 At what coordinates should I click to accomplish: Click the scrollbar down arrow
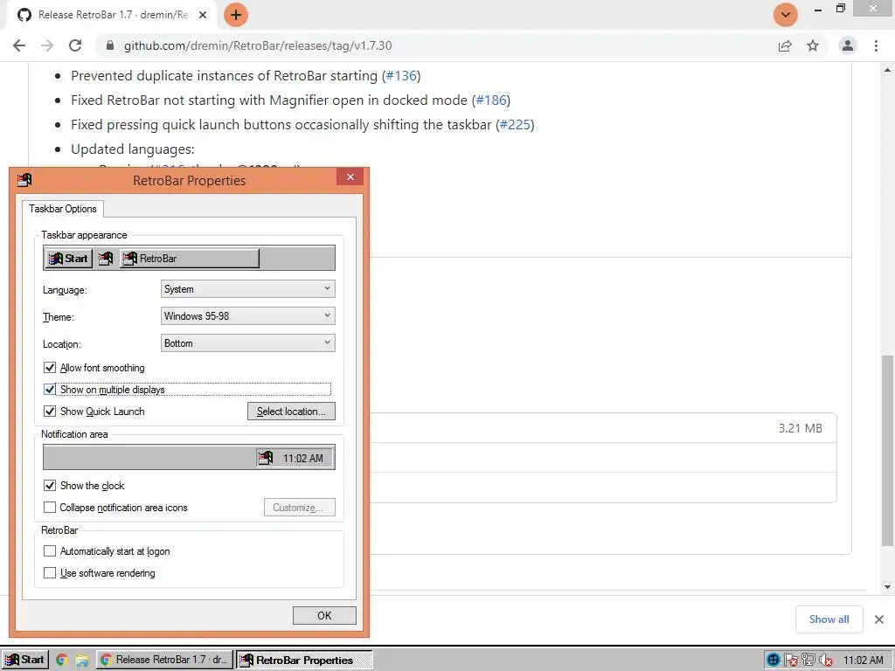coord(887,586)
